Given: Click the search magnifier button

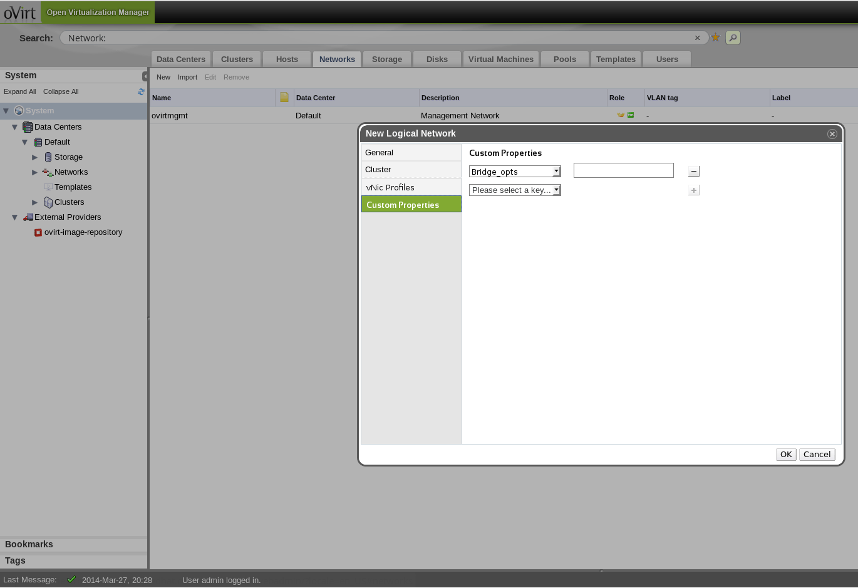Looking at the screenshot, I should 733,38.
